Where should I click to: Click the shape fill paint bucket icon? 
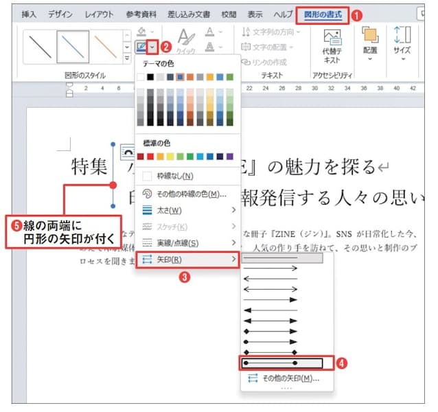pyautogui.click(x=141, y=32)
